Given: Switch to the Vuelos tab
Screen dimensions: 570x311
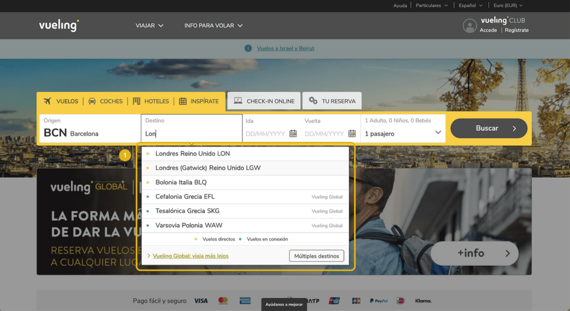Looking at the screenshot, I should (61, 101).
